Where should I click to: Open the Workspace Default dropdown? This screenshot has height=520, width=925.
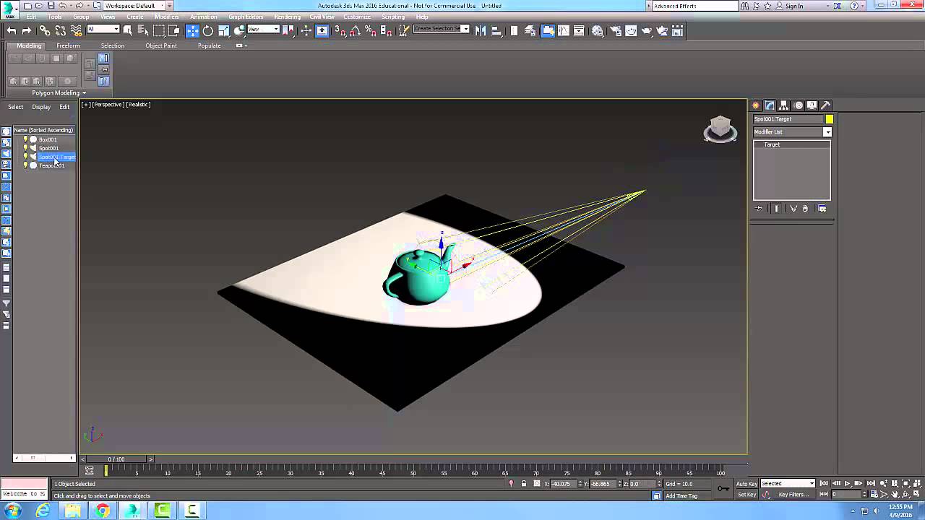click(134, 6)
